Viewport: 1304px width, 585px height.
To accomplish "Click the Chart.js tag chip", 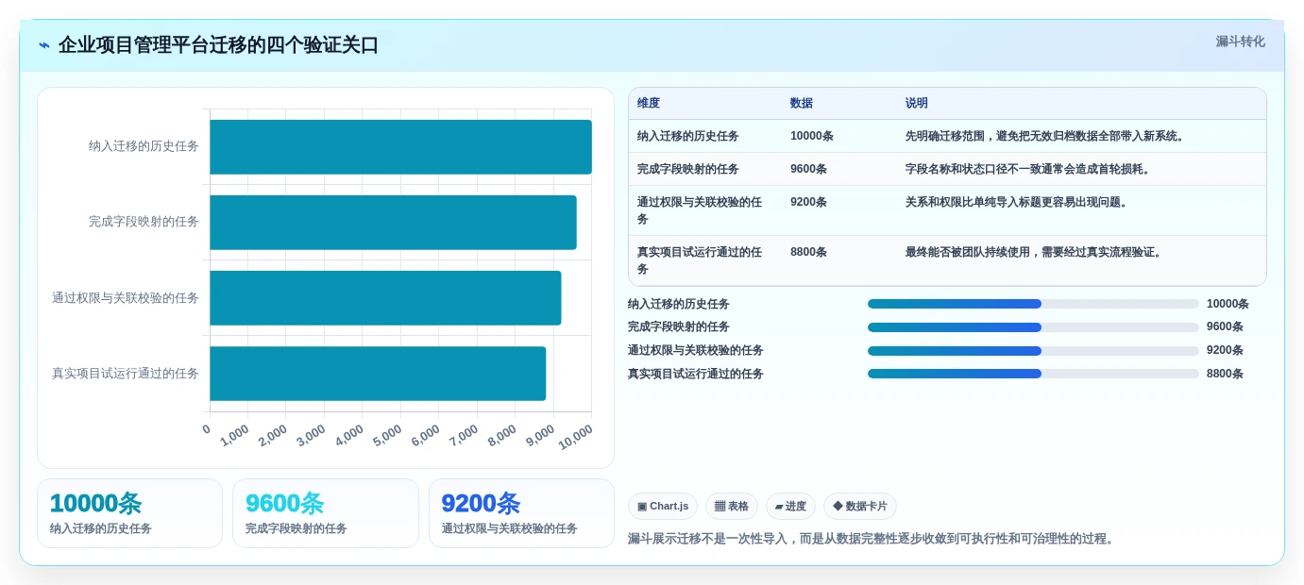I will [663, 507].
